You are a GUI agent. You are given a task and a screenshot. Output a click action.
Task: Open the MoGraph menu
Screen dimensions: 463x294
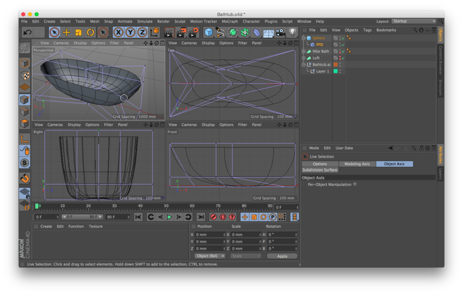tap(230, 21)
